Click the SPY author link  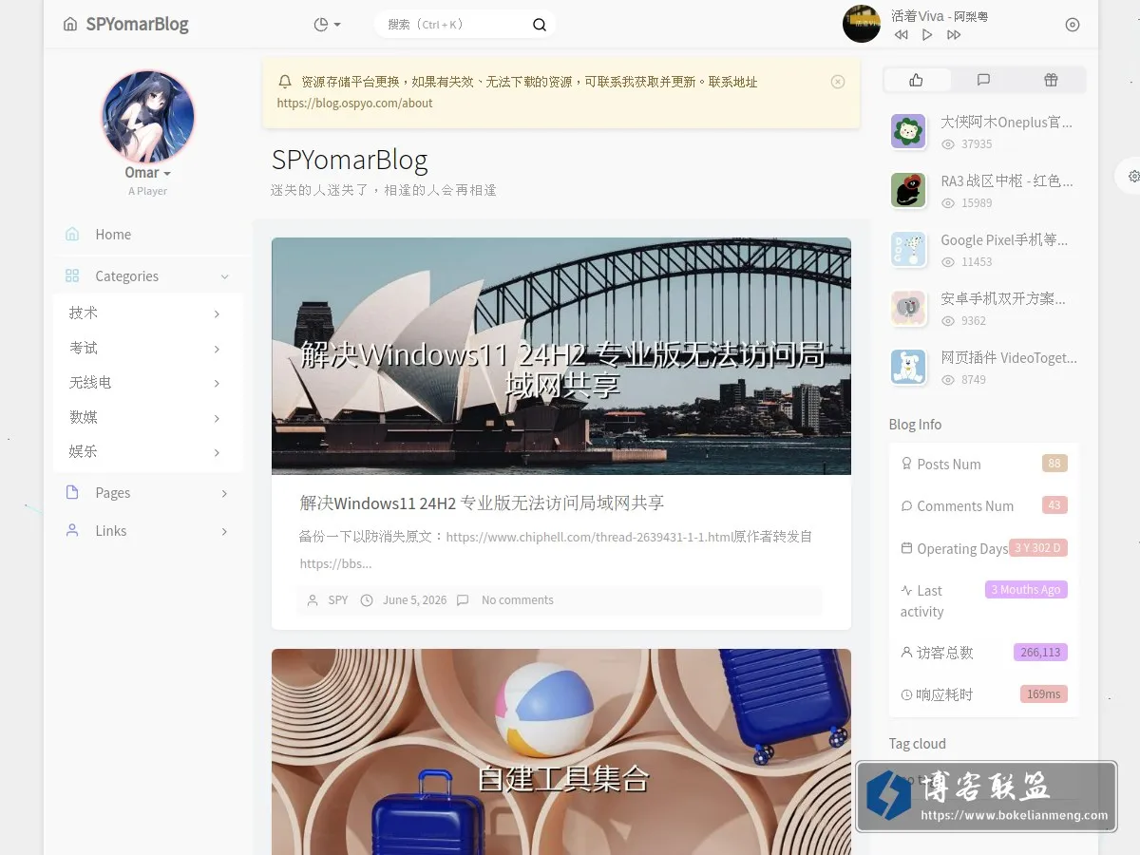(x=338, y=600)
